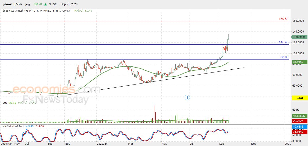Select the blue 116.40 level label
Screen dimensions: 308x146
point(284,42)
